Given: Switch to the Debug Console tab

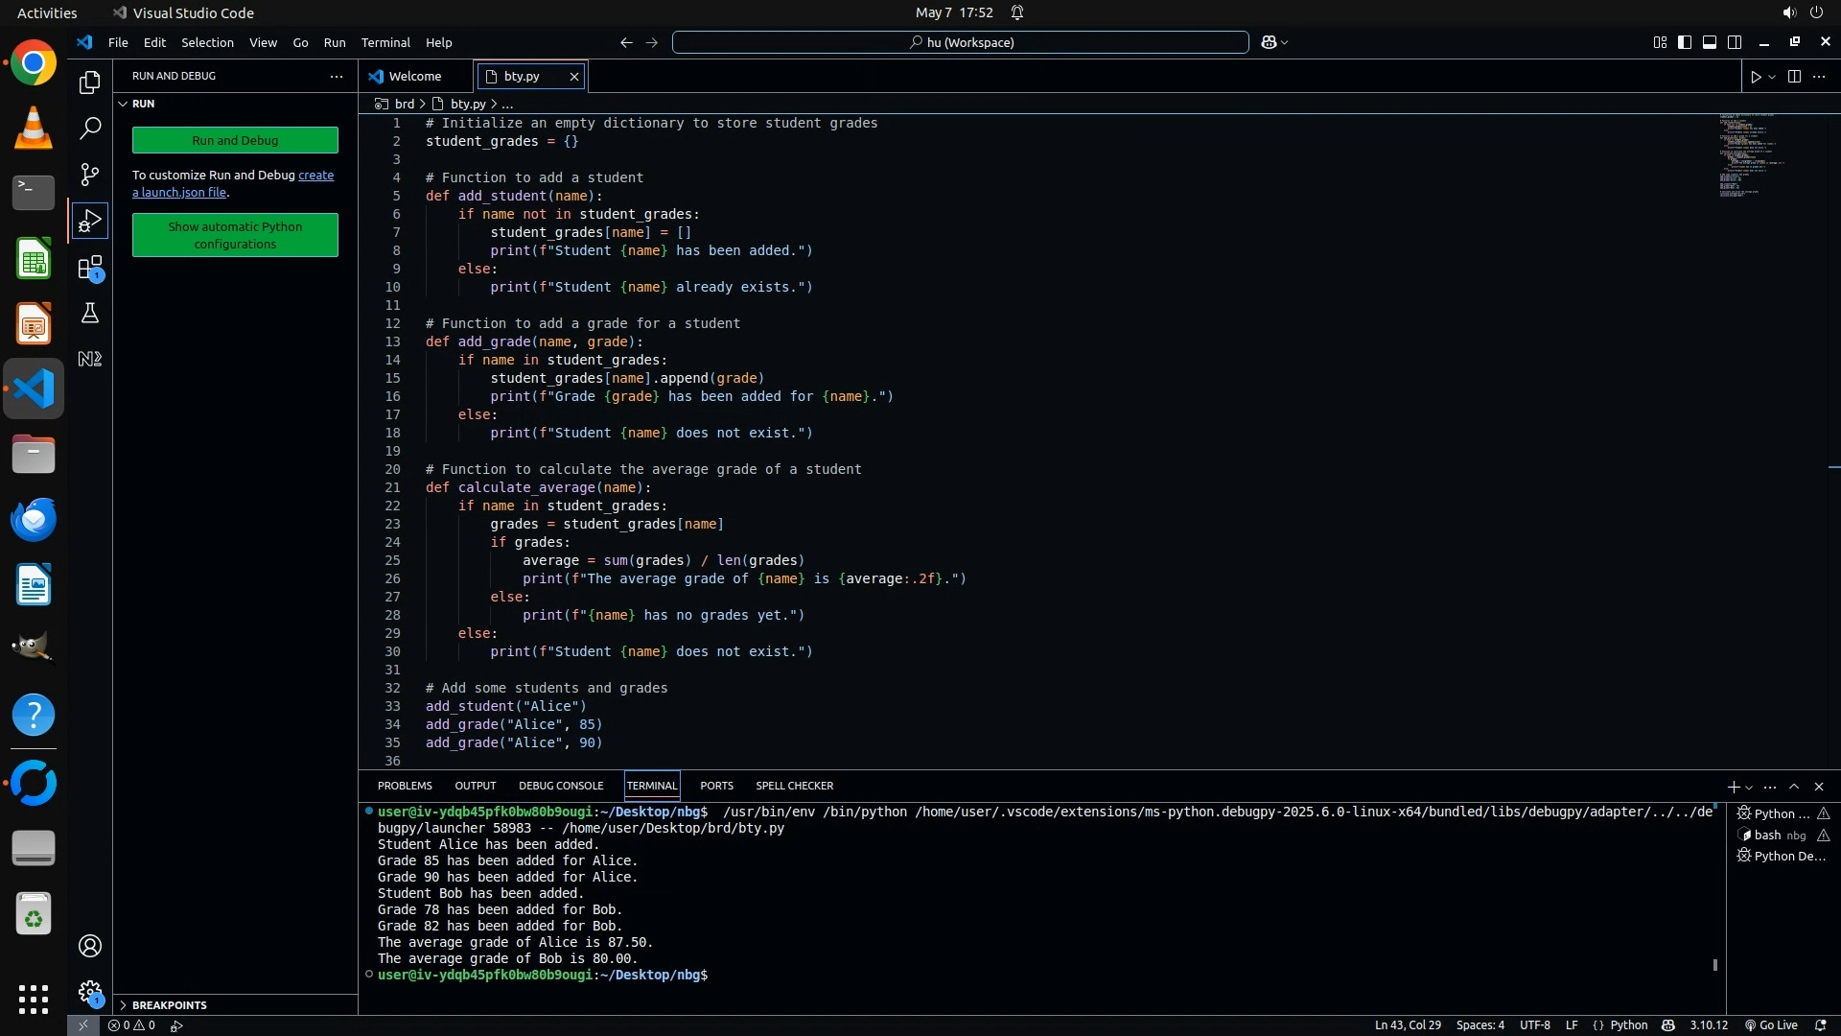Looking at the screenshot, I should click(x=561, y=786).
